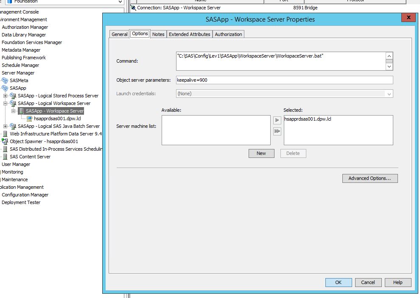The image size is (420, 298).
Task: Select Data Library Manager in tree
Action: [24, 35]
